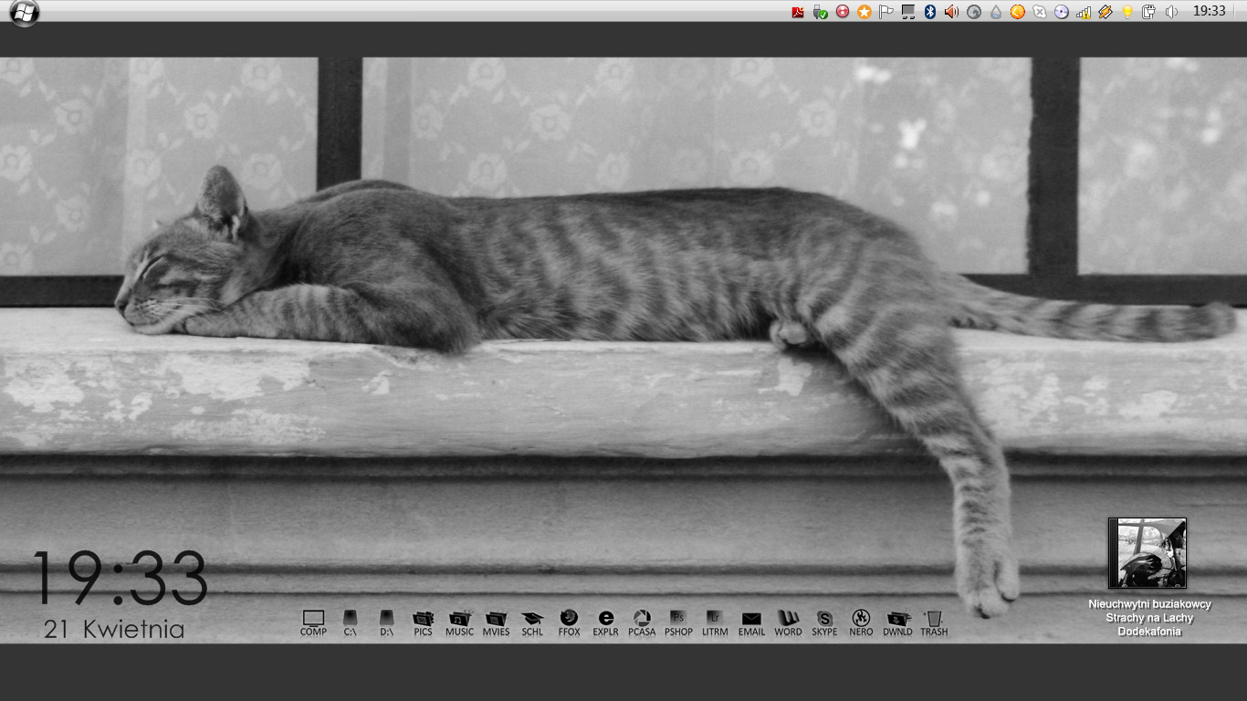Open the D:\ drive shortcut

[x=386, y=622]
